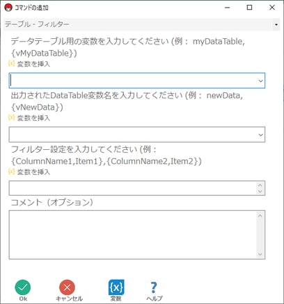Click 変数を挿入 link for the filter settings
284x304 pixels.
pos(33,172)
